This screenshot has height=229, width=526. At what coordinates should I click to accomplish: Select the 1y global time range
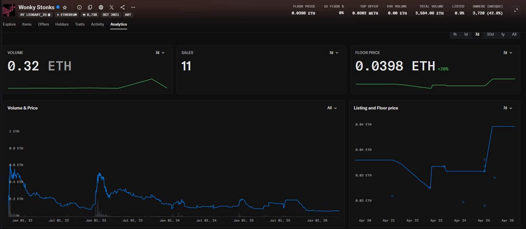503,35
